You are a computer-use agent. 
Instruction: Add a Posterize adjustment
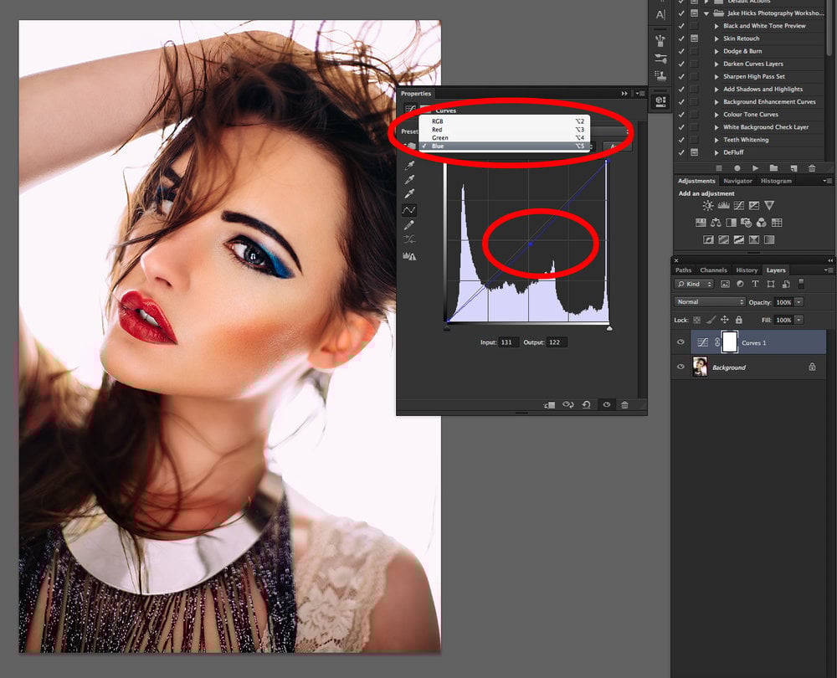[x=723, y=239]
